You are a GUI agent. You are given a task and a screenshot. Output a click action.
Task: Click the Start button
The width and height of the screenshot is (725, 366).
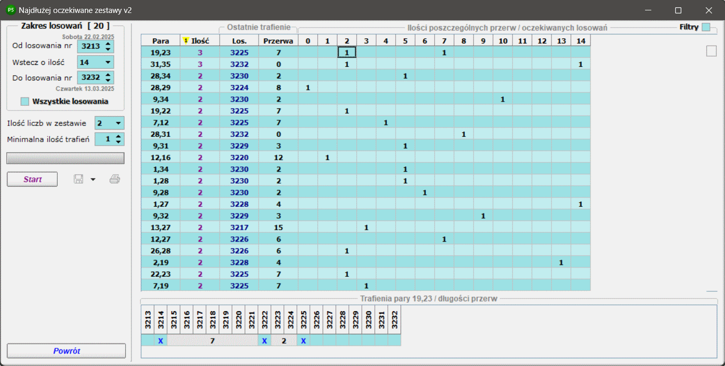(x=32, y=179)
